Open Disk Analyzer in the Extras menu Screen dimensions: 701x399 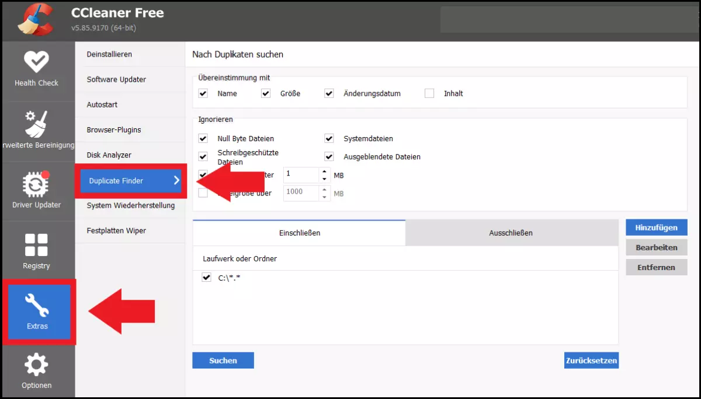pos(109,155)
